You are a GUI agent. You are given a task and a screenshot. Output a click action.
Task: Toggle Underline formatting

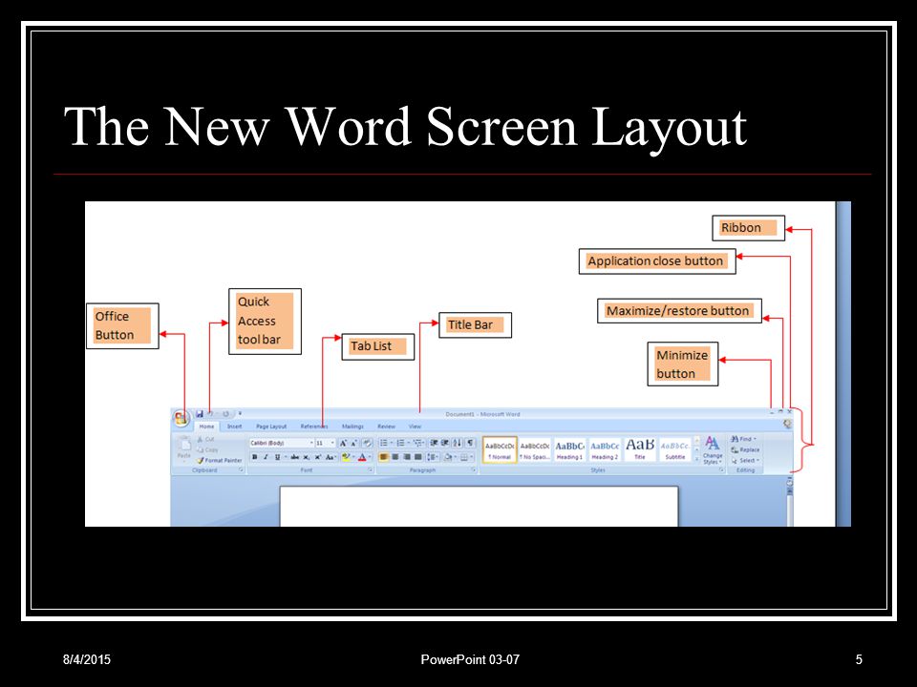(x=278, y=457)
